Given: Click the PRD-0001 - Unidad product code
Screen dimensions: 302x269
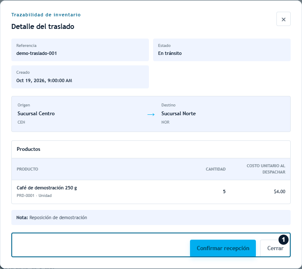Looking at the screenshot, I should 34,196.
